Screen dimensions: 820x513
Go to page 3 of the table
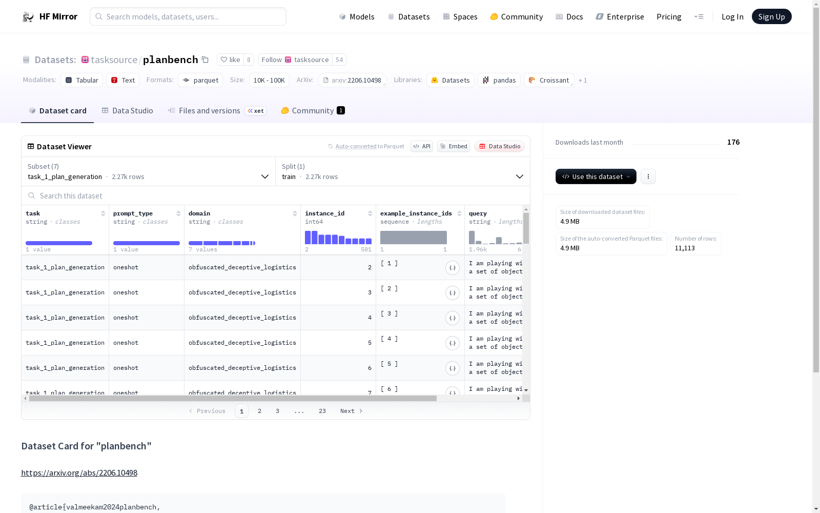pos(278,411)
